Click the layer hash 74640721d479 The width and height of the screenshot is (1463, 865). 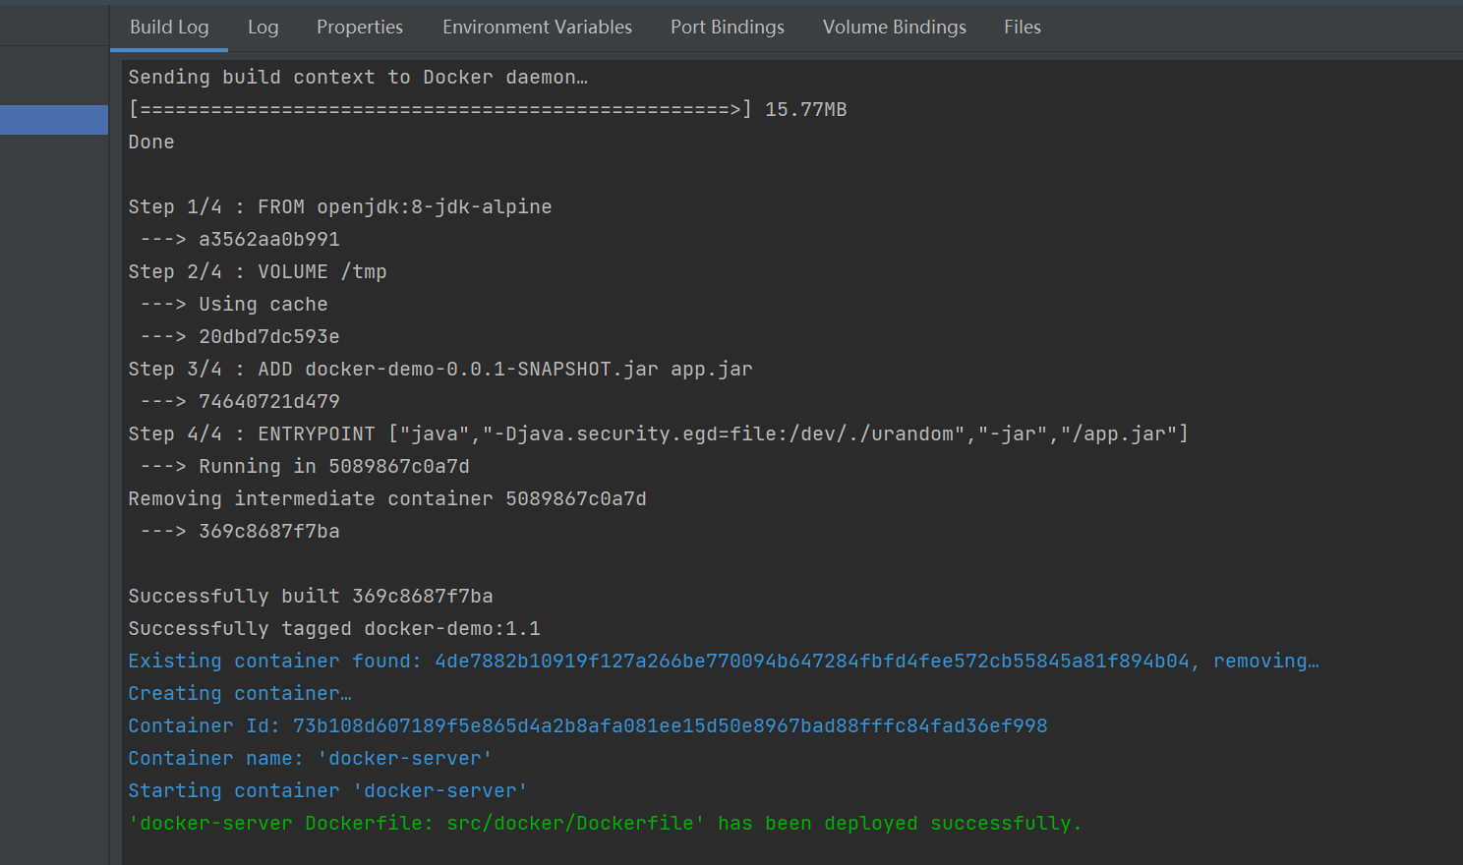point(269,401)
